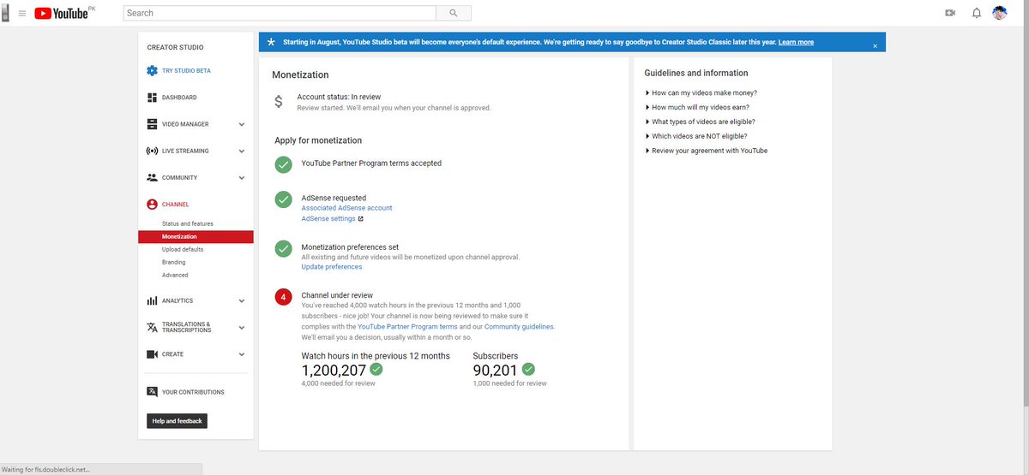The width and height of the screenshot is (1029, 475).
Task: Click 'Account status: In review' text
Action: [339, 98]
